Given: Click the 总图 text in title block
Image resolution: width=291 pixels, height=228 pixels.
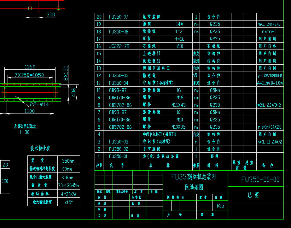Looking at the screenshot, I should [x=253, y=196].
